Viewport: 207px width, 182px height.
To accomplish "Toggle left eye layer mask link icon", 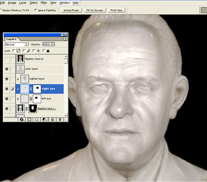I will click(31, 99).
